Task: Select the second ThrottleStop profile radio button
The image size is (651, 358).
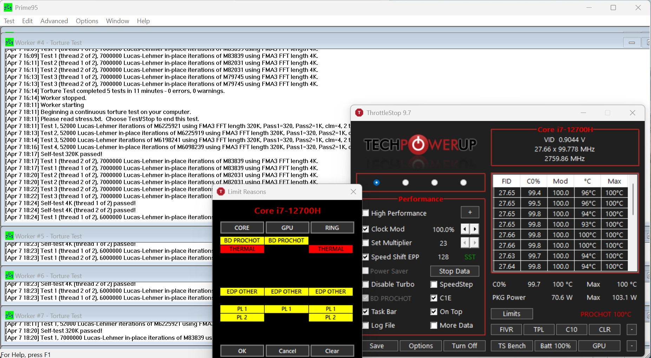Action: click(406, 182)
